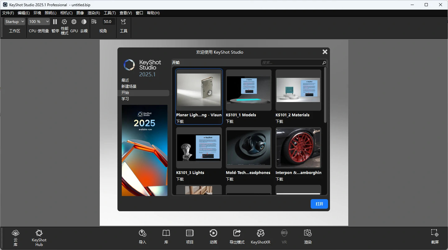This screenshot has width=448, height=250.
Task: Click 下载 under Mold-Tech headphones
Action: pos(230,179)
